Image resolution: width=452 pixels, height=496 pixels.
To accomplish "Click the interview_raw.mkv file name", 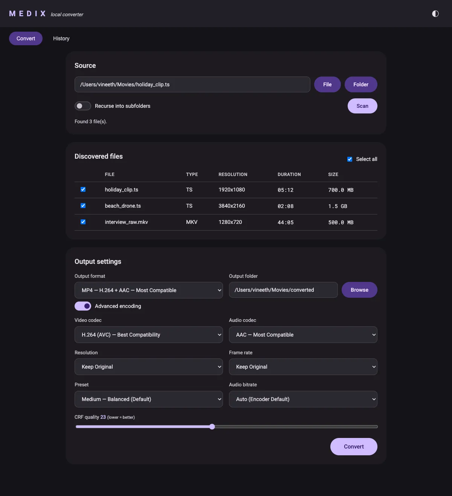I will pyautogui.click(x=126, y=222).
